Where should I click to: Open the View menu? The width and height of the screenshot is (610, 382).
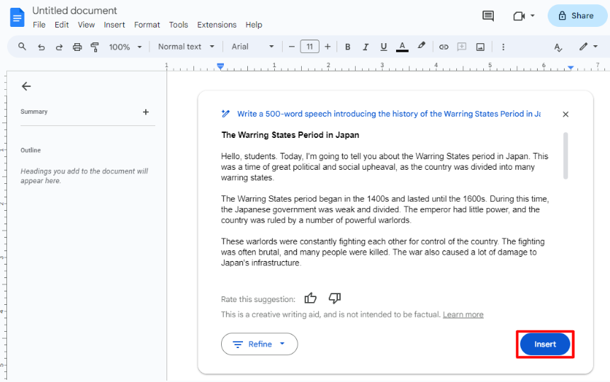tap(86, 25)
